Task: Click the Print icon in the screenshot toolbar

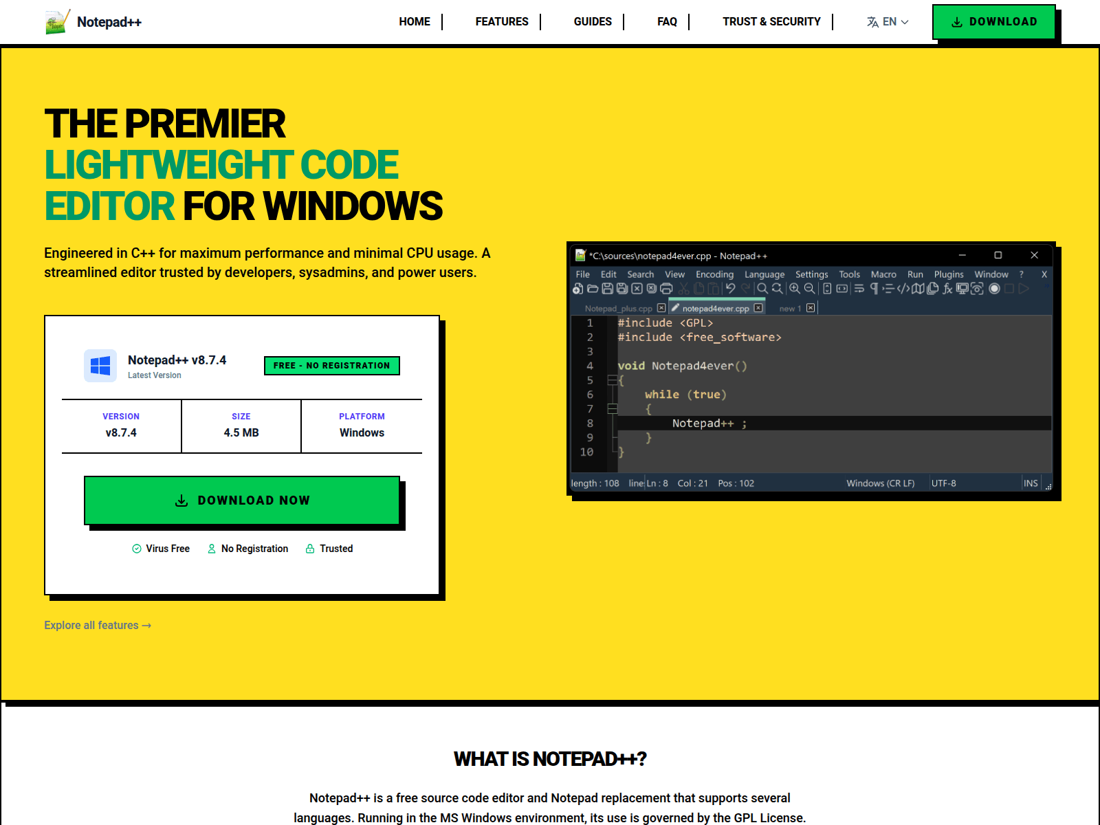Action: (x=666, y=289)
